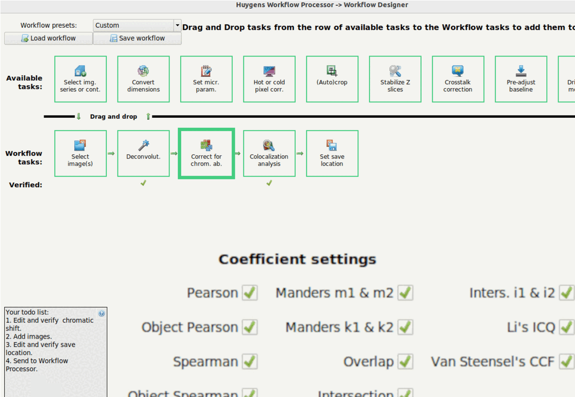The height and width of the screenshot is (397, 575).
Task: Select the Colocalization analysis workflow task
Action: pos(269,153)
